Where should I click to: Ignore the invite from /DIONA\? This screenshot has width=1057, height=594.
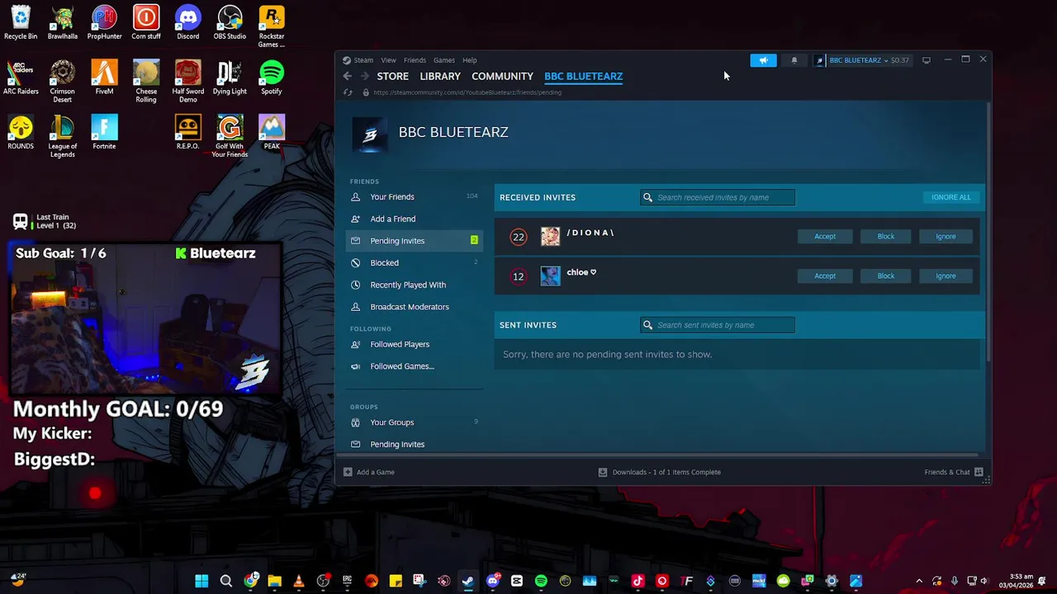[x=946, y=237]
